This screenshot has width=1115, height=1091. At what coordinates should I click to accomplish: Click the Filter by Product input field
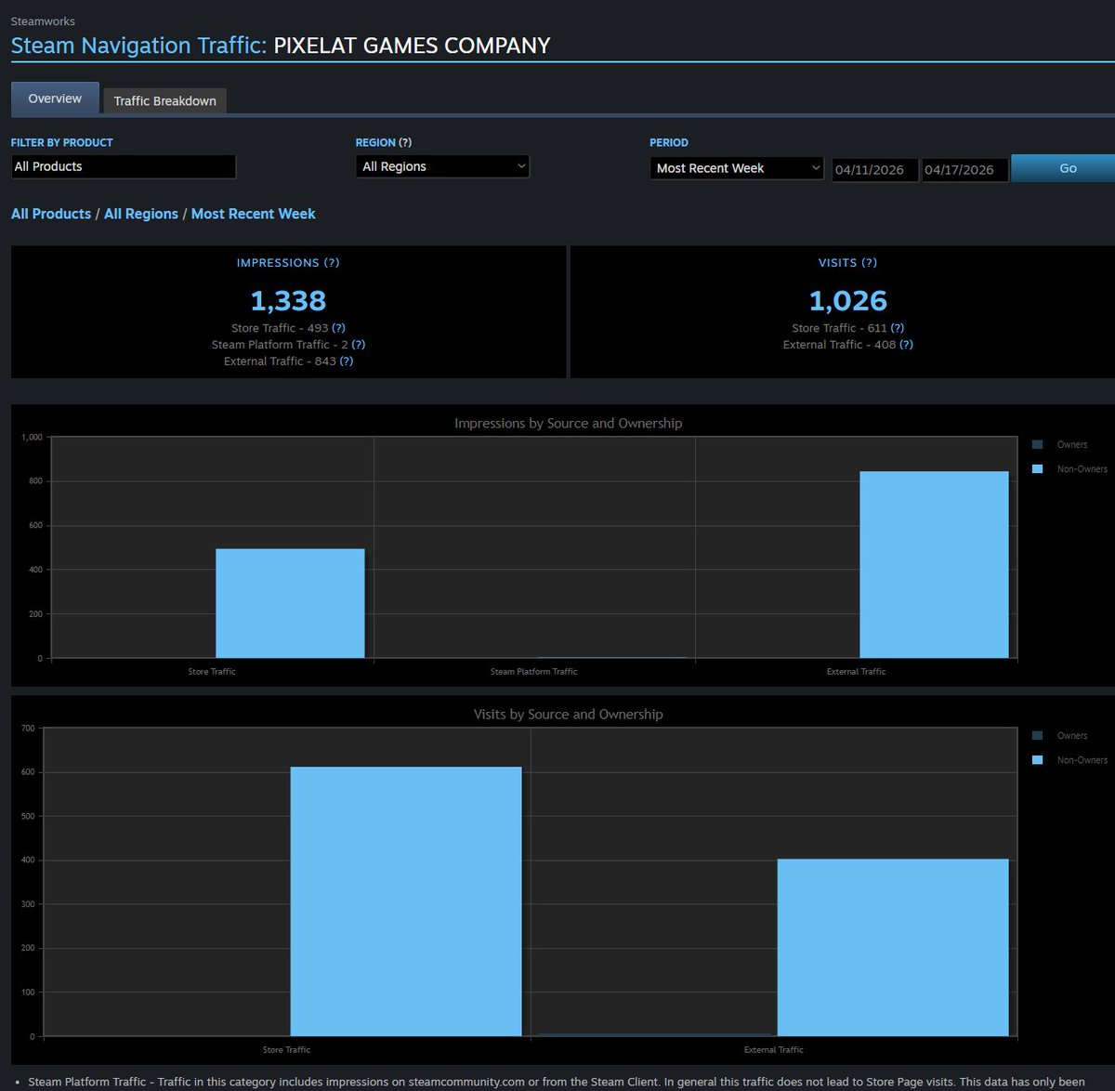[124, 166]
